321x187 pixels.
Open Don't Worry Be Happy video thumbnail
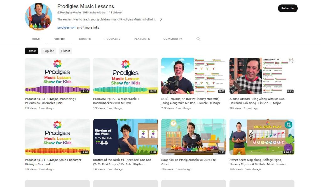pos(193,76)
